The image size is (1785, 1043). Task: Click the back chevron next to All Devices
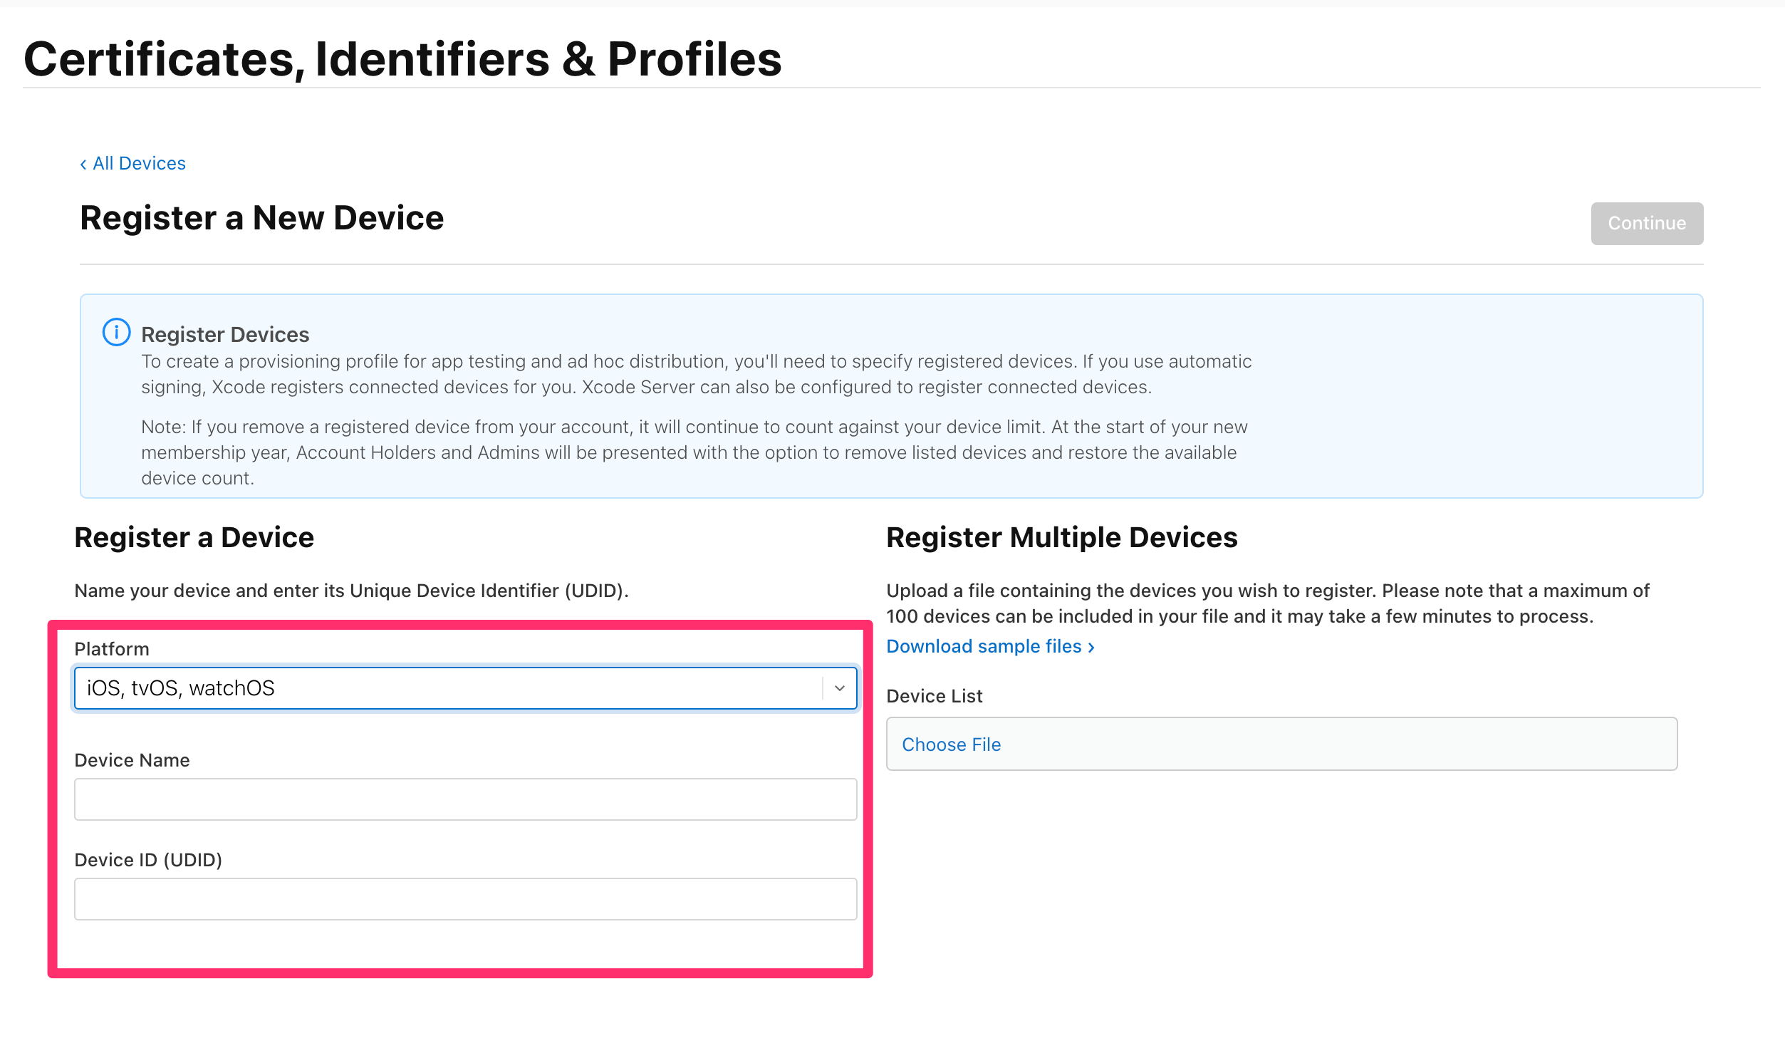click(83, 163)
